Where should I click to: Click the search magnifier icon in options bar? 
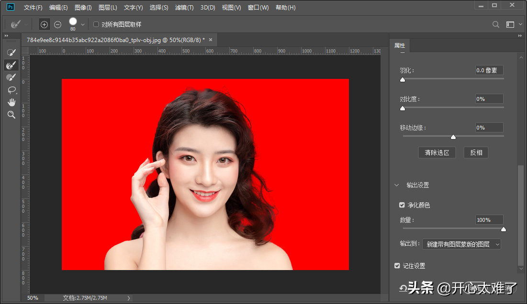pos(496,24)
